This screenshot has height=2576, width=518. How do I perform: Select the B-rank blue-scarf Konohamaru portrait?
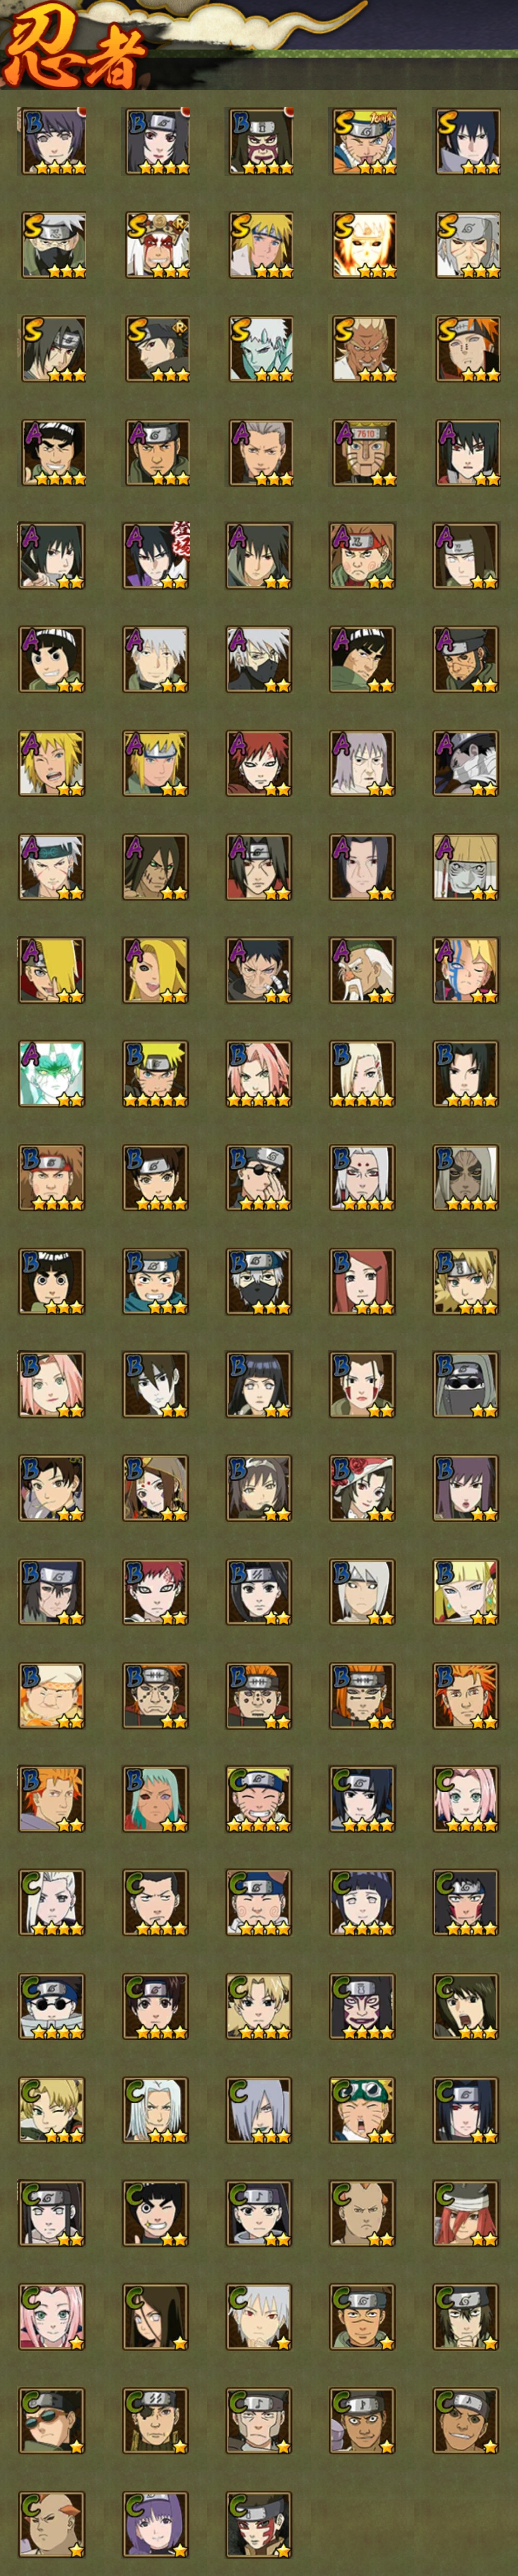(x=156, y=1281)
